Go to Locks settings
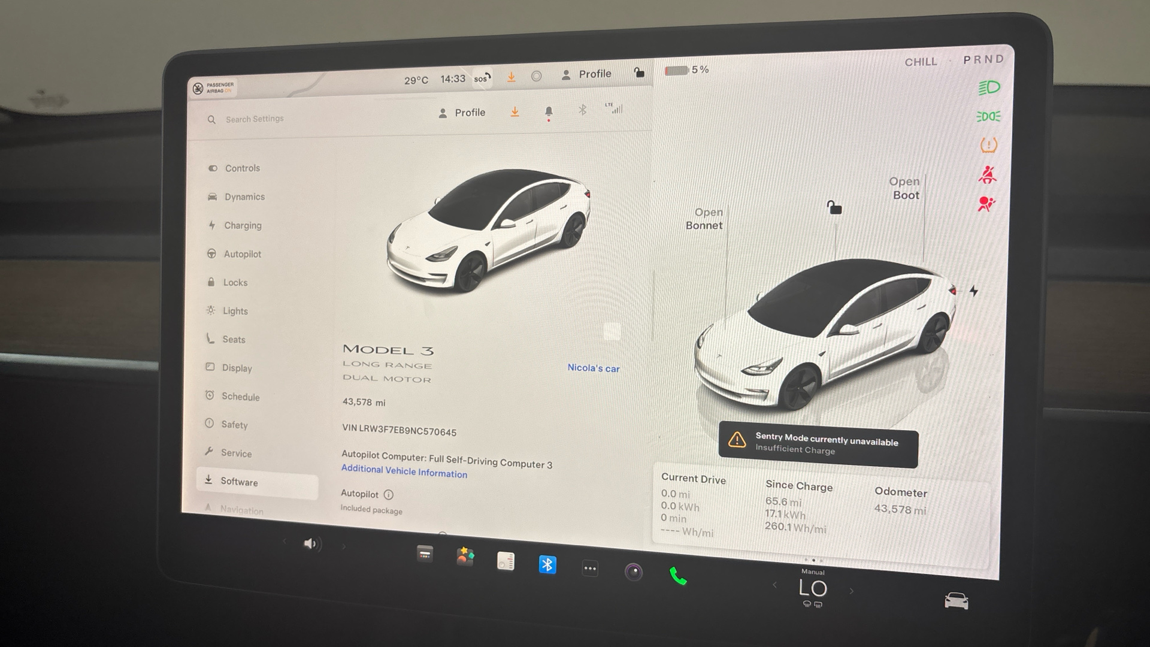1150x647 pixels. pos(227,282)
